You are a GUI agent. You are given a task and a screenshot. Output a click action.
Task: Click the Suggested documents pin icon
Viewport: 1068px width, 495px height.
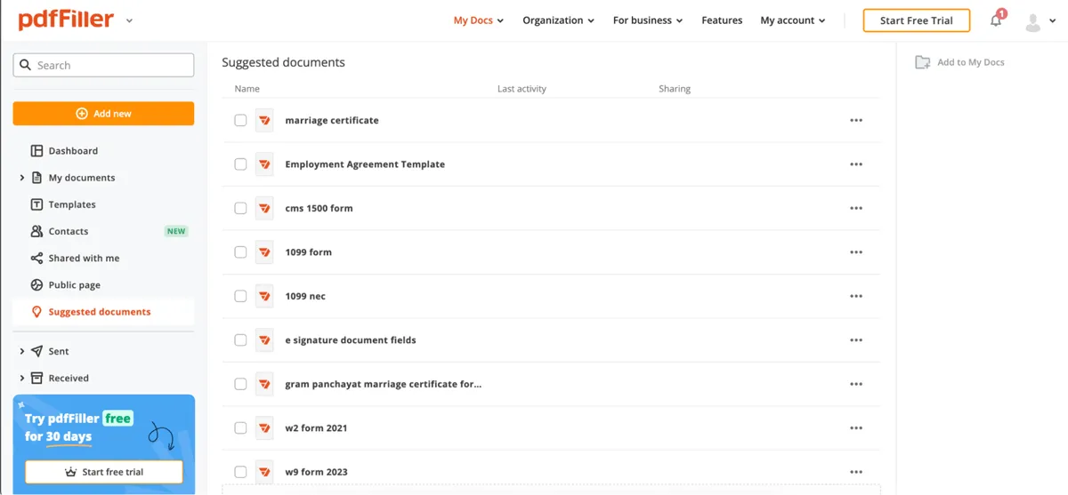36,312
